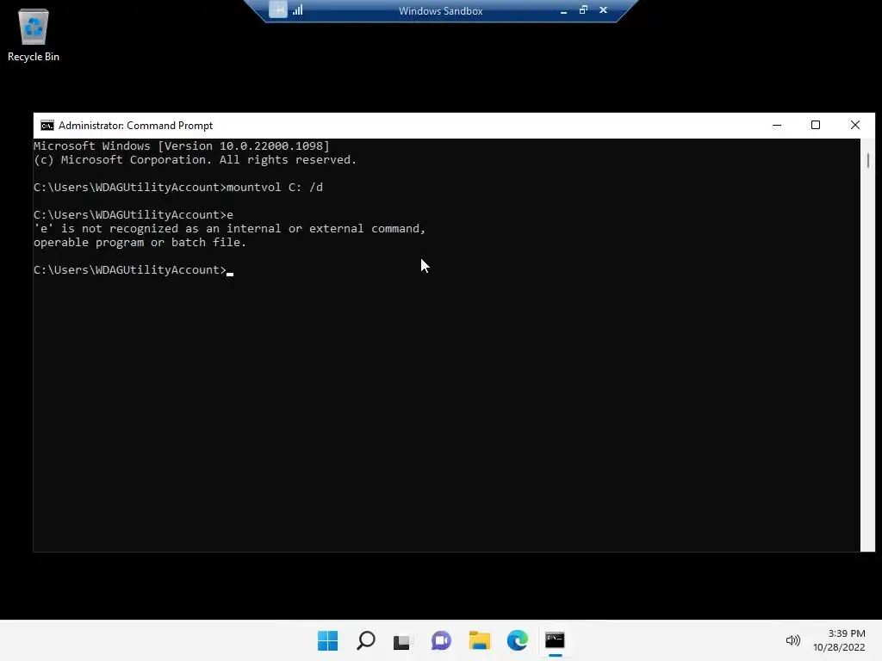Select the Command Prompt taskbar icon
The height and width of the screenshot is (661, 882).
[x=556, y=640]
